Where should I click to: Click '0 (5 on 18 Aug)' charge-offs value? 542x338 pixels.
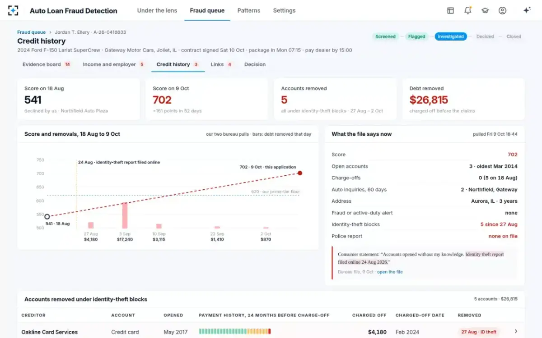click(498, 178)
